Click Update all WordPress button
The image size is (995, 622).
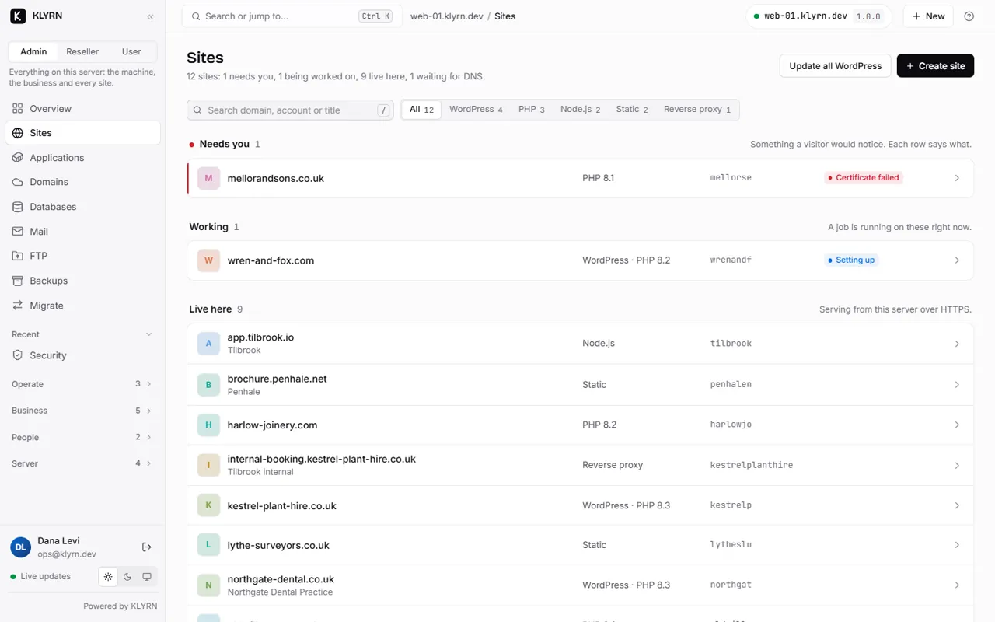(x=836, y=66)
